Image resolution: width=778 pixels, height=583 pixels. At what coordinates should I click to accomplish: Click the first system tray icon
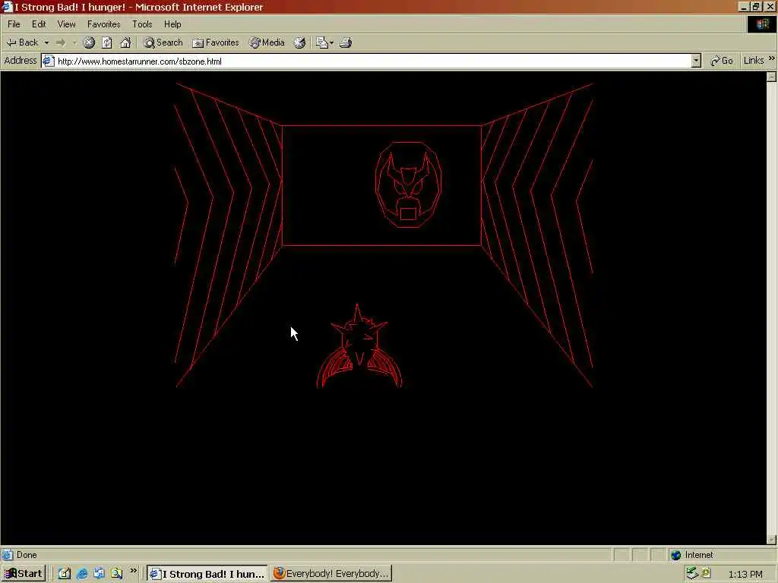(x=691, y=574)
